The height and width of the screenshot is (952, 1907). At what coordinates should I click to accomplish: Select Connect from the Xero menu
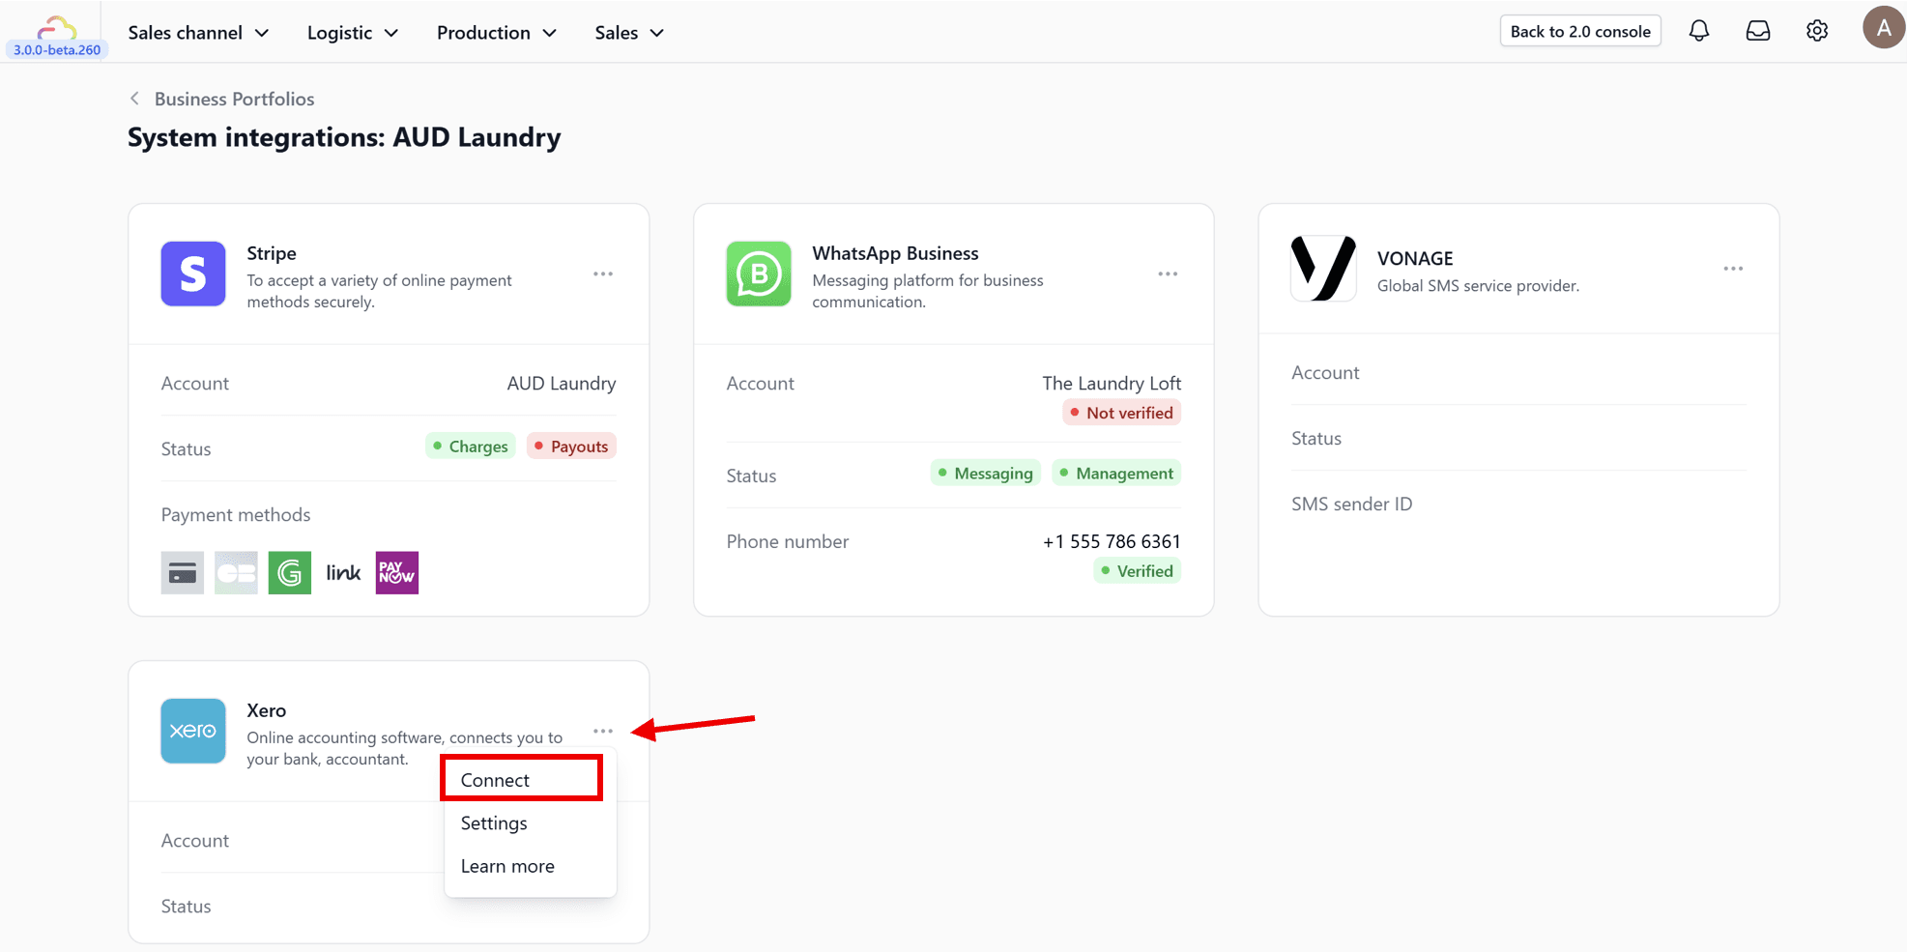tap(495, 780)
